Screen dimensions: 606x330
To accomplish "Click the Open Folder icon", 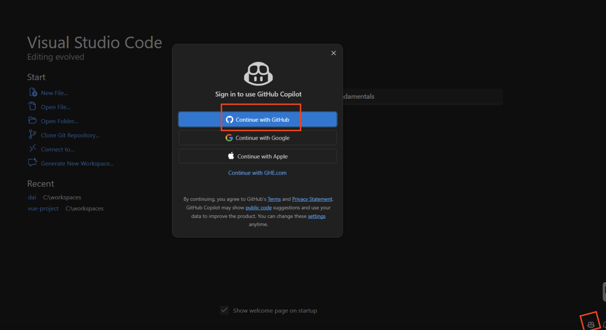I will tap(32, 120).
